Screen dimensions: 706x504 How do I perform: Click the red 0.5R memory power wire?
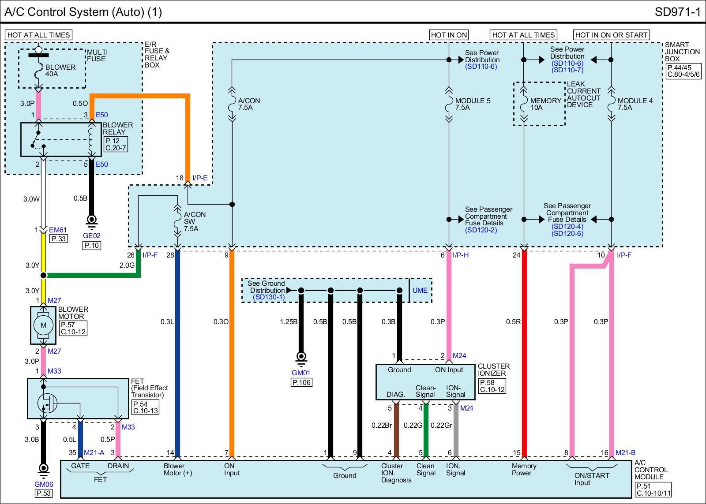pos(524,353)
